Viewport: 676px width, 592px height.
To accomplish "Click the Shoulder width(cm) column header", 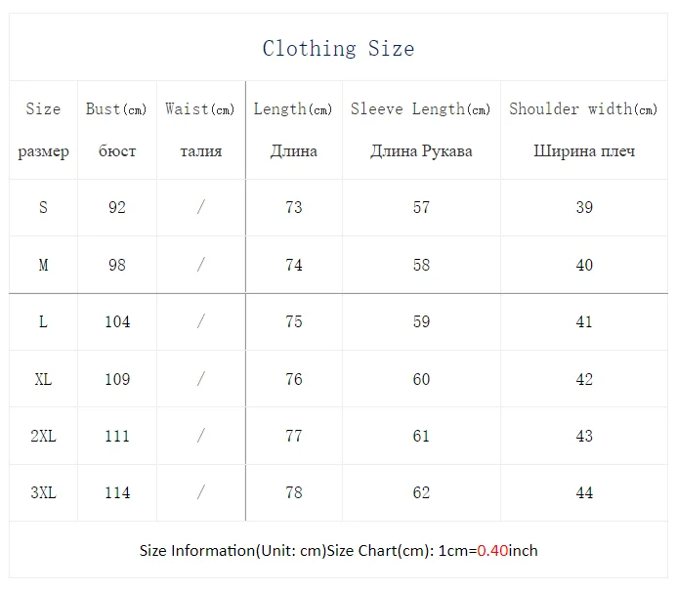I will pyautogui.click(x=584, y=109).
